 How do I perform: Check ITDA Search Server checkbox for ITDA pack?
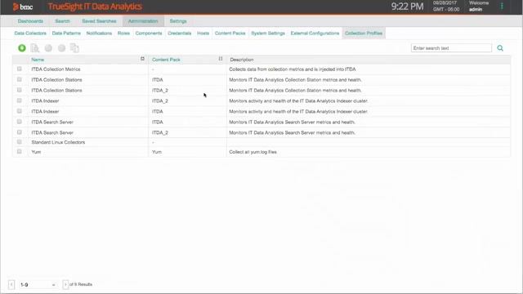[20, 122]
